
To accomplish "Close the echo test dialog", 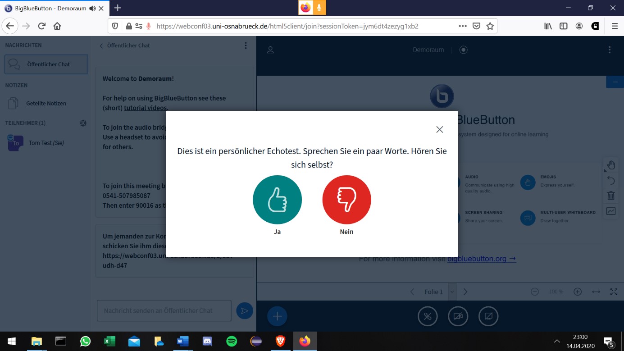I will click(440, 130).
